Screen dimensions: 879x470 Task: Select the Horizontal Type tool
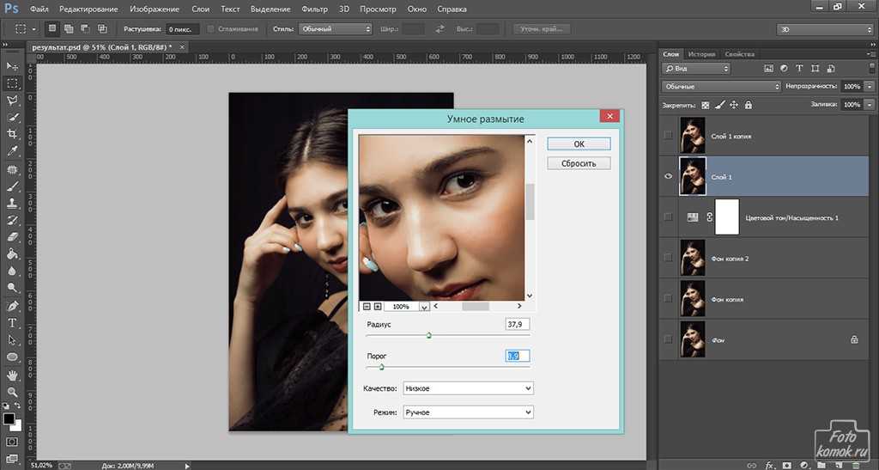click(12, 323)
